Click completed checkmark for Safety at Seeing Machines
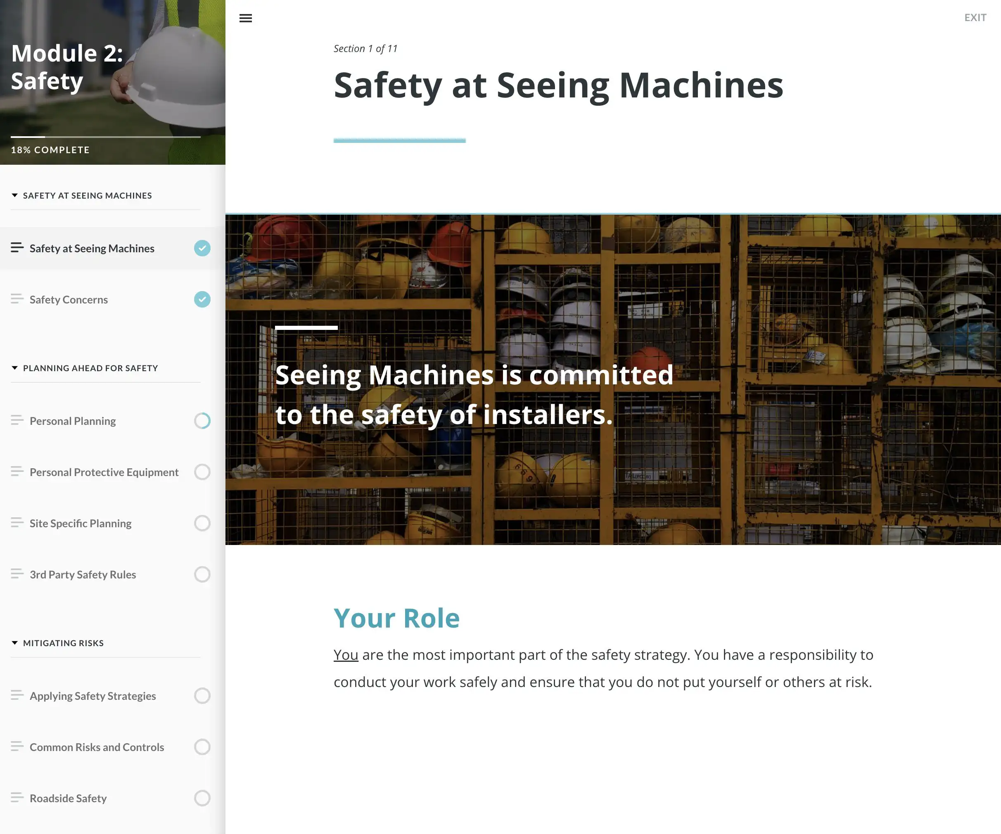 coord(202,248)
